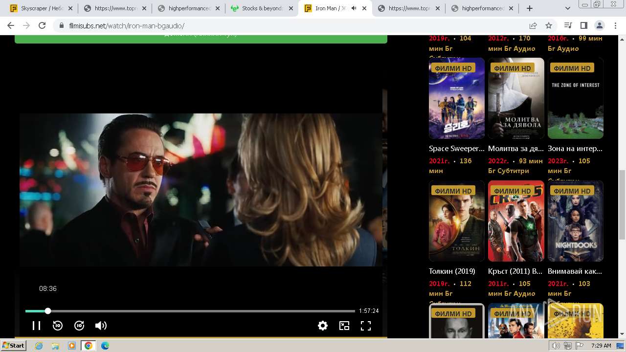Open Space Sweepers title link

(457, 149)
